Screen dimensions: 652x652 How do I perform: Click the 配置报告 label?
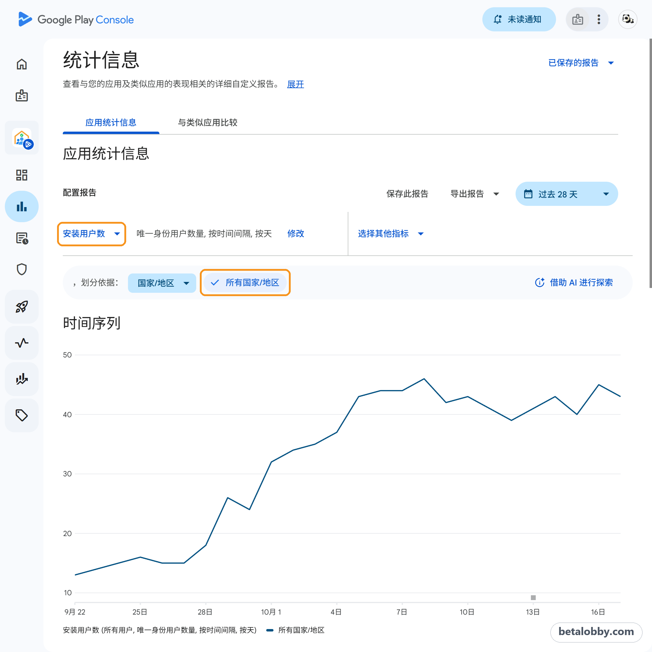[x=80, y=193]
